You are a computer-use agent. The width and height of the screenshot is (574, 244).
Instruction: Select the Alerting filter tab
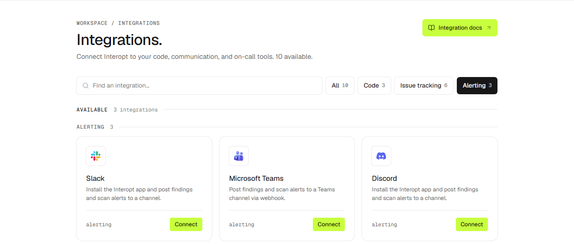point(477,86)
